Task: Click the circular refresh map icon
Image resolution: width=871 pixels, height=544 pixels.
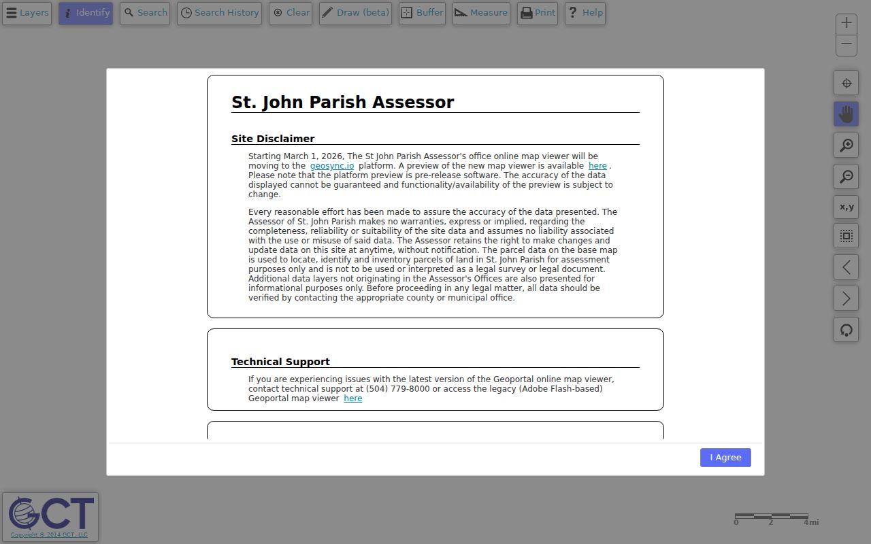Action: tap(847, 330)
